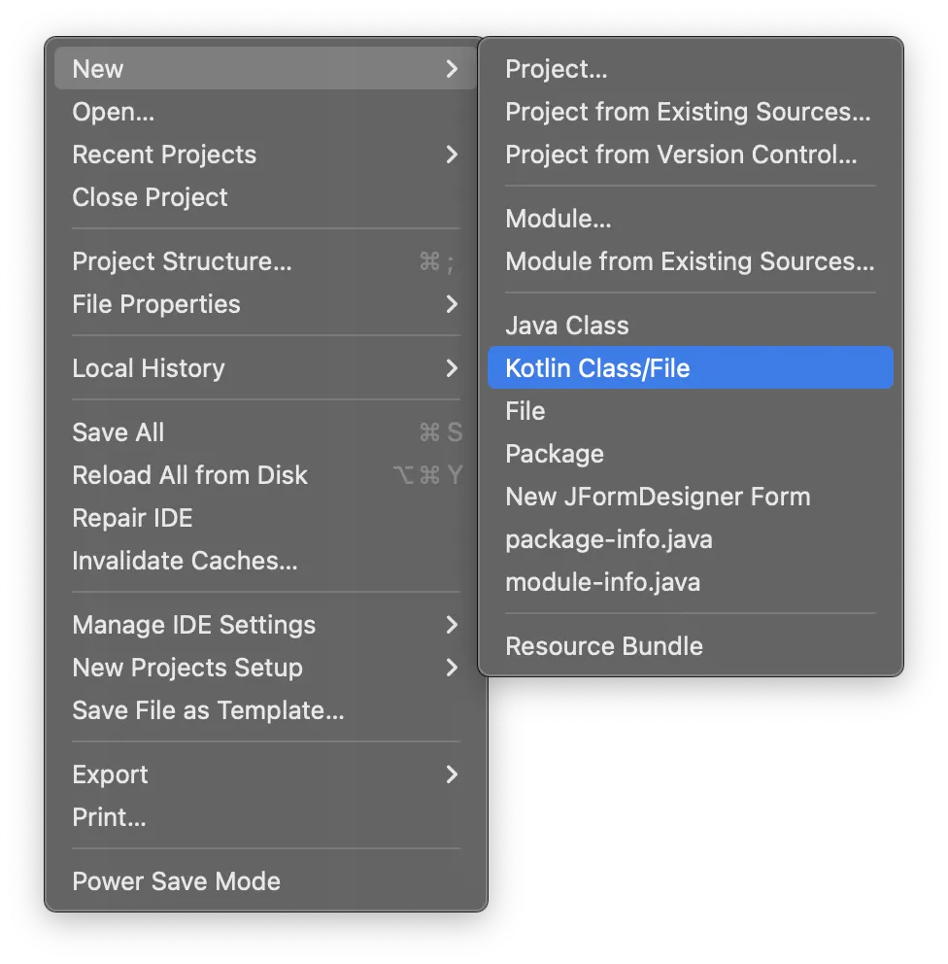Select Reload All from Disk

coord(189,475)
